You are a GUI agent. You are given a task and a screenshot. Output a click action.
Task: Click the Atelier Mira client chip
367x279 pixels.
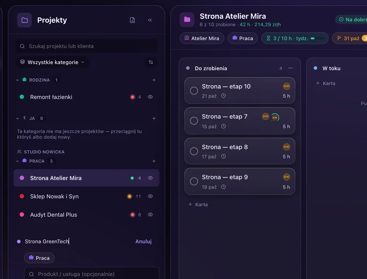pos(202,38)
